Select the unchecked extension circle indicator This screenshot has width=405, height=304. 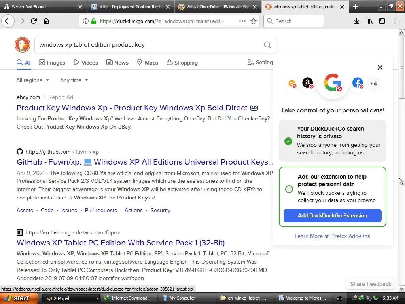tap(289, 189)
